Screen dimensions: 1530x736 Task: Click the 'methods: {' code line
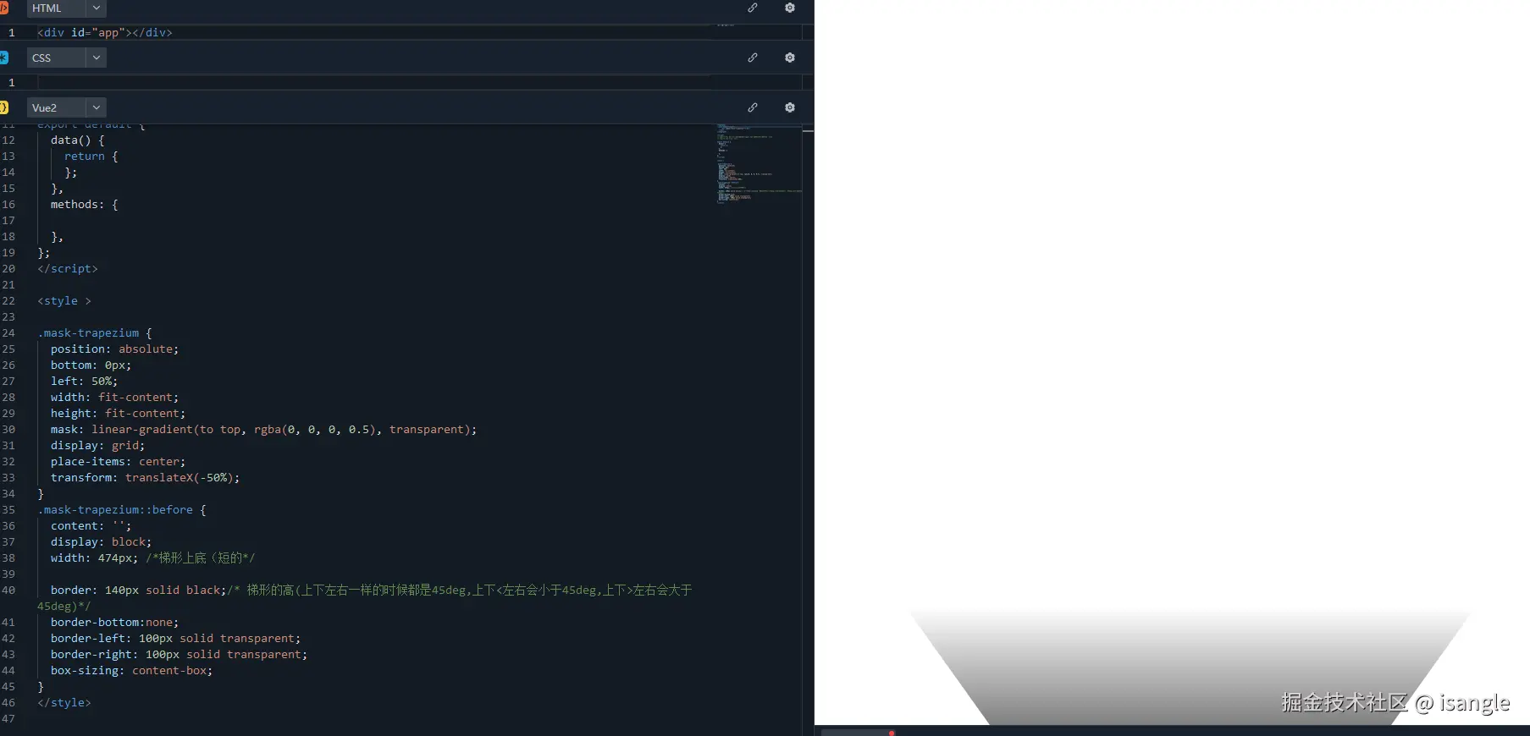tap(84, 204)
